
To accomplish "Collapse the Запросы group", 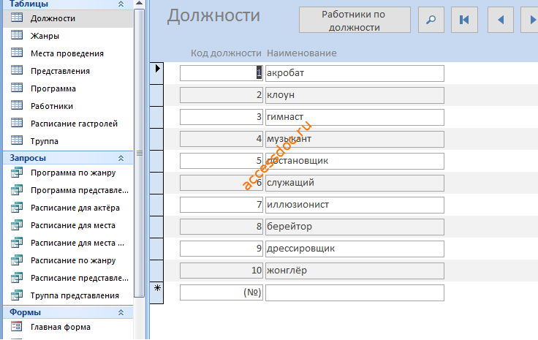I will [121, 158].
